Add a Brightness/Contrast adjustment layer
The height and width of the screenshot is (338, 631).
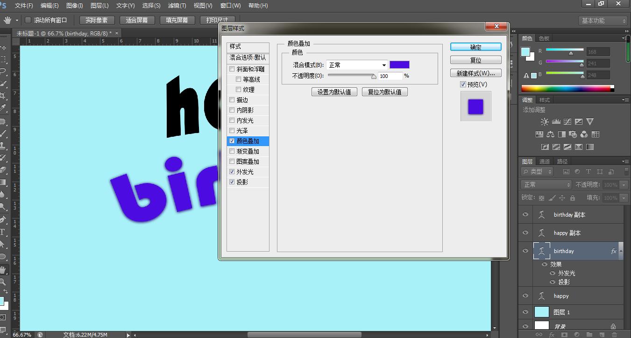tap(545, 121)
